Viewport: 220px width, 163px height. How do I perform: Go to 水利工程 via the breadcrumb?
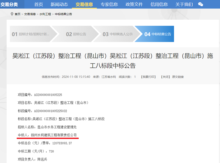(x=45, y=14)
